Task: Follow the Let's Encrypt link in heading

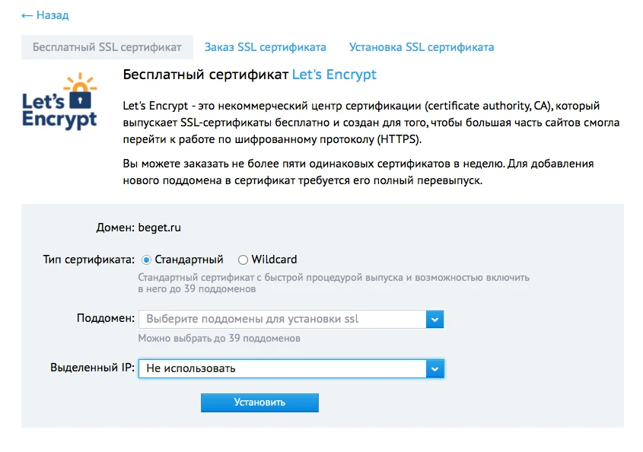Action: tap(334, 75)
